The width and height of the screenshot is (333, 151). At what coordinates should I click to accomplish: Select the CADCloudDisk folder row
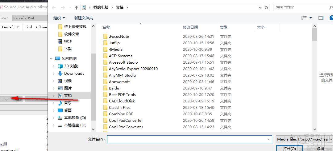(167, 101)
